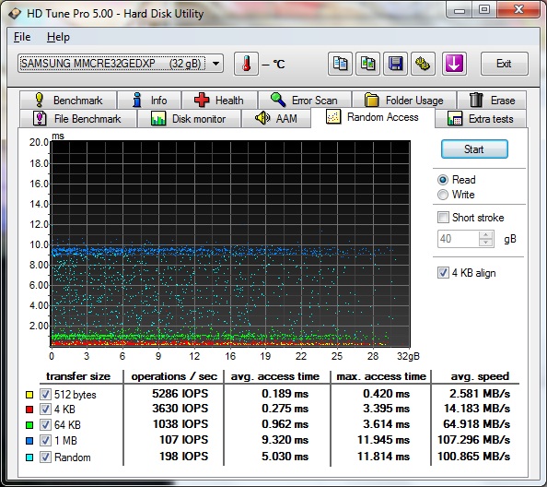Viewport: 547px width, 487px height.
Task: Open the Health tab red cross
Action: pyautogui.click(x=220, y=101)
